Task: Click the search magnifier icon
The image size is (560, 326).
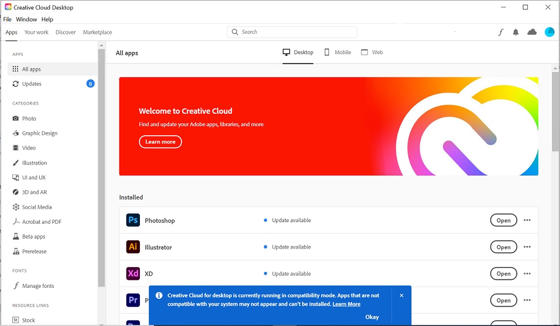Action: [x=234, y=32]
